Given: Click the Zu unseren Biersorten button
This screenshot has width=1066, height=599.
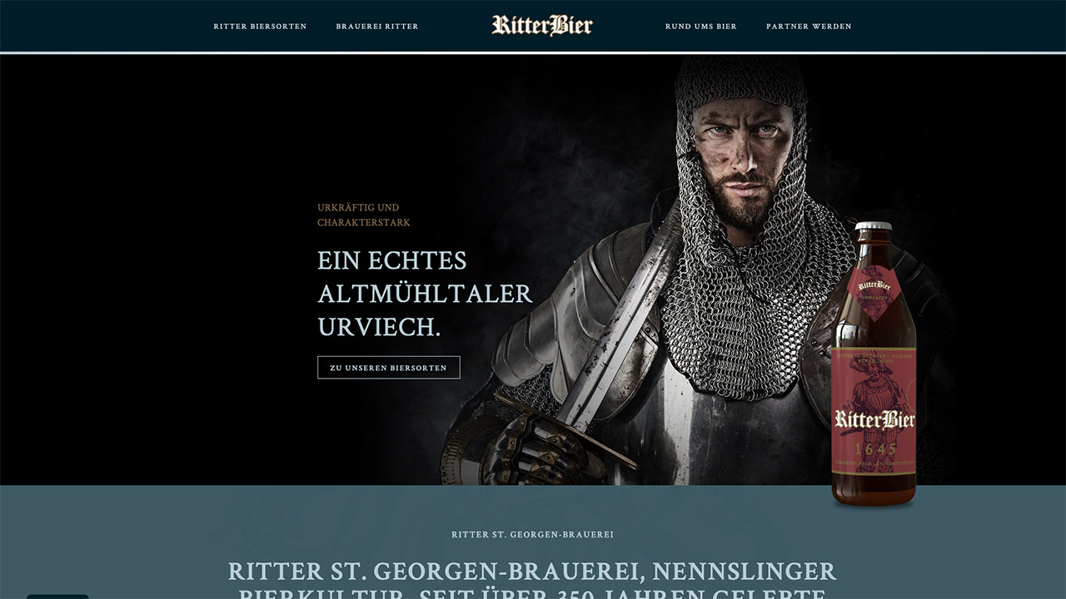Looking at the screenshot, I should 388,368.
